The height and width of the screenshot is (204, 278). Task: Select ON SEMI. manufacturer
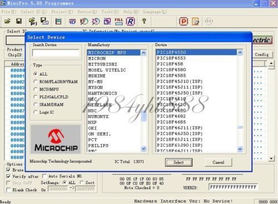tap(114, 134)
